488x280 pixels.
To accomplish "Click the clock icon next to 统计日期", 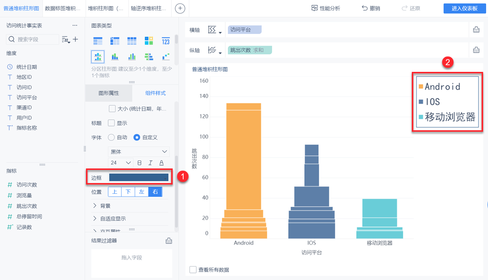I will [x=10, y=67].
